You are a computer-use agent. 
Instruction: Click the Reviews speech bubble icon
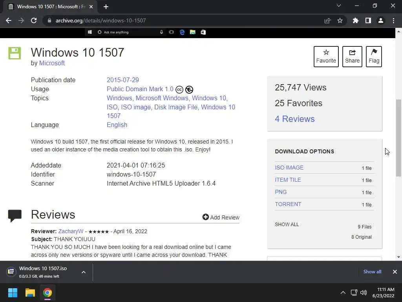[15, 216]
